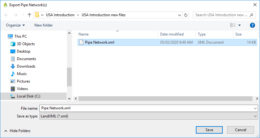Click the Cancel button
The height and width of the screenshot is (138, 260).
click(241, 130)
